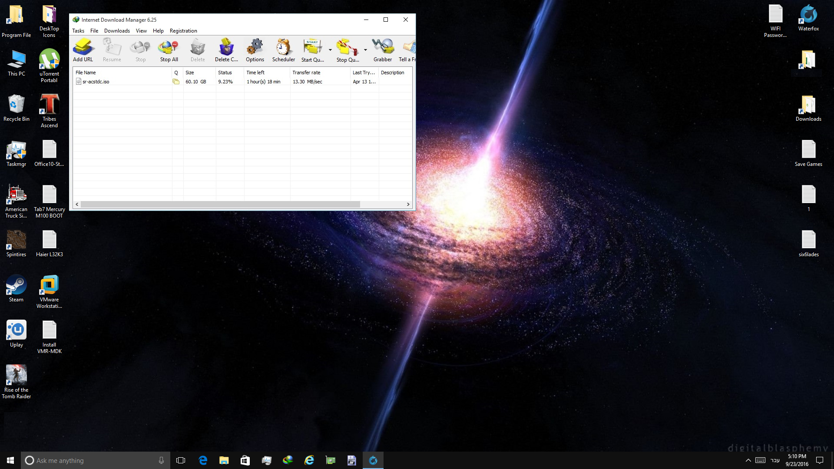Show hidden system tray icons chevron
This screenshot has width=834, height=469.
point(748,460)
